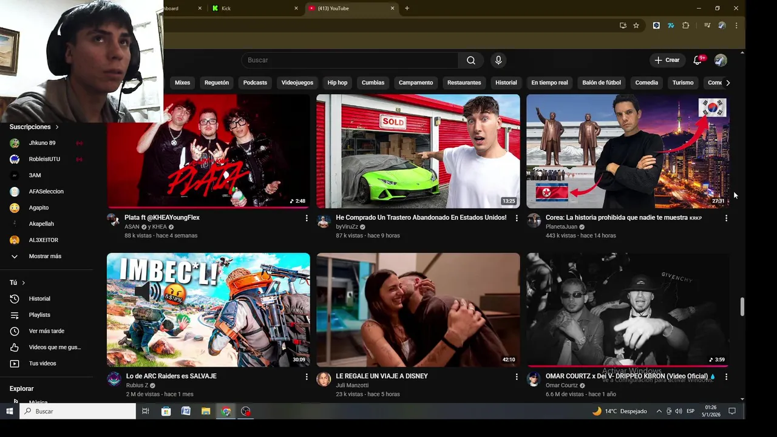Click the Crear button

point(667,60)
